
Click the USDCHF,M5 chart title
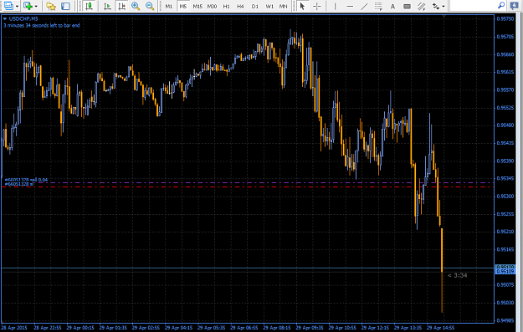click(23, 19)
